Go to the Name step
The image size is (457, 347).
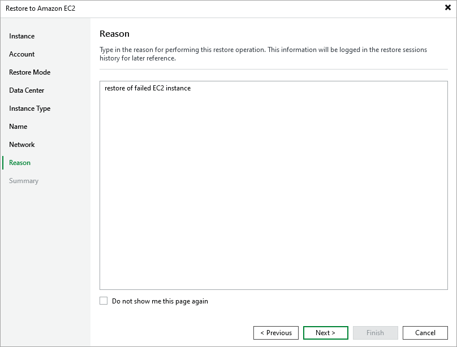[18, 127]
